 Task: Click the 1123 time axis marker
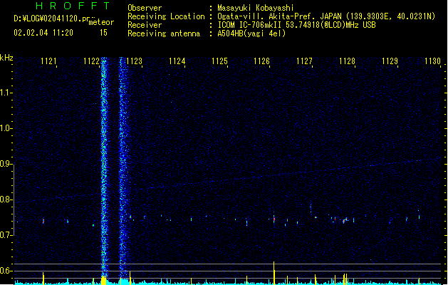pyautogui.click(x=134, y=61)
